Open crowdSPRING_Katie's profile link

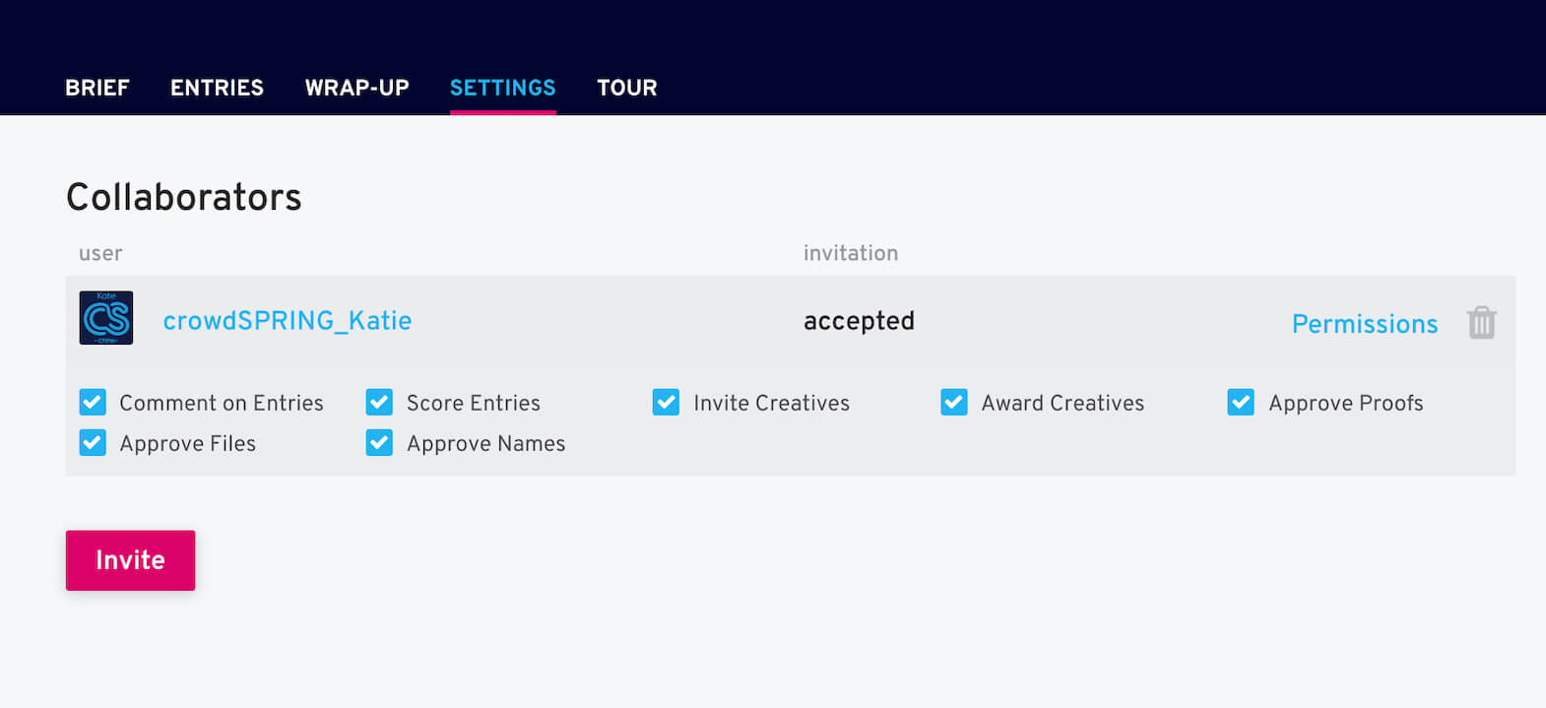[x=288, y=319]
